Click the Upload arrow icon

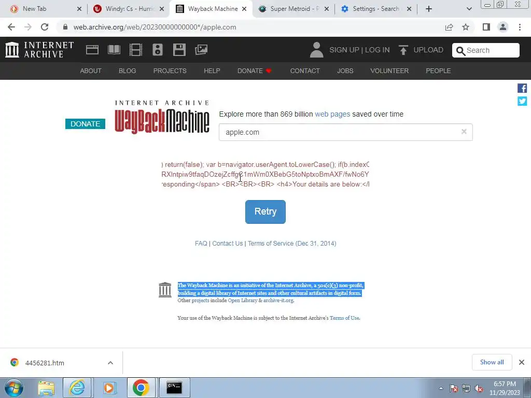coord(403,50)
